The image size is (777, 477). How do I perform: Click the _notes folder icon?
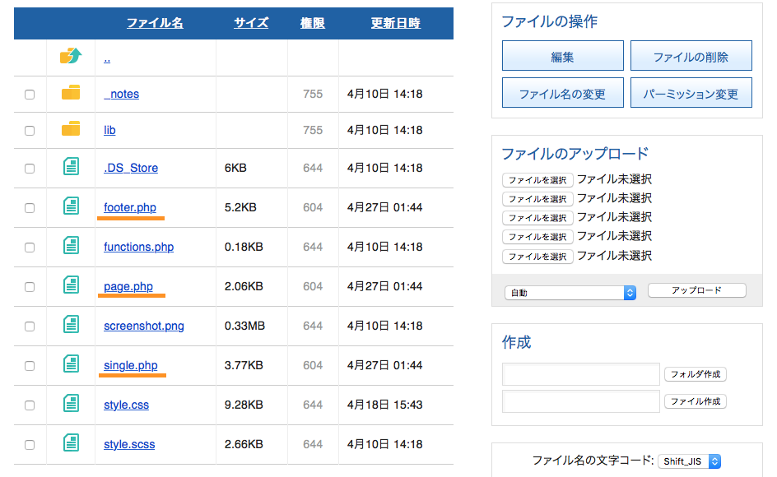tap(71, 92)
